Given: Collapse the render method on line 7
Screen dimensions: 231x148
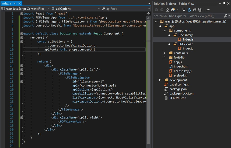Looking at the screenshot, I should 22,37.
